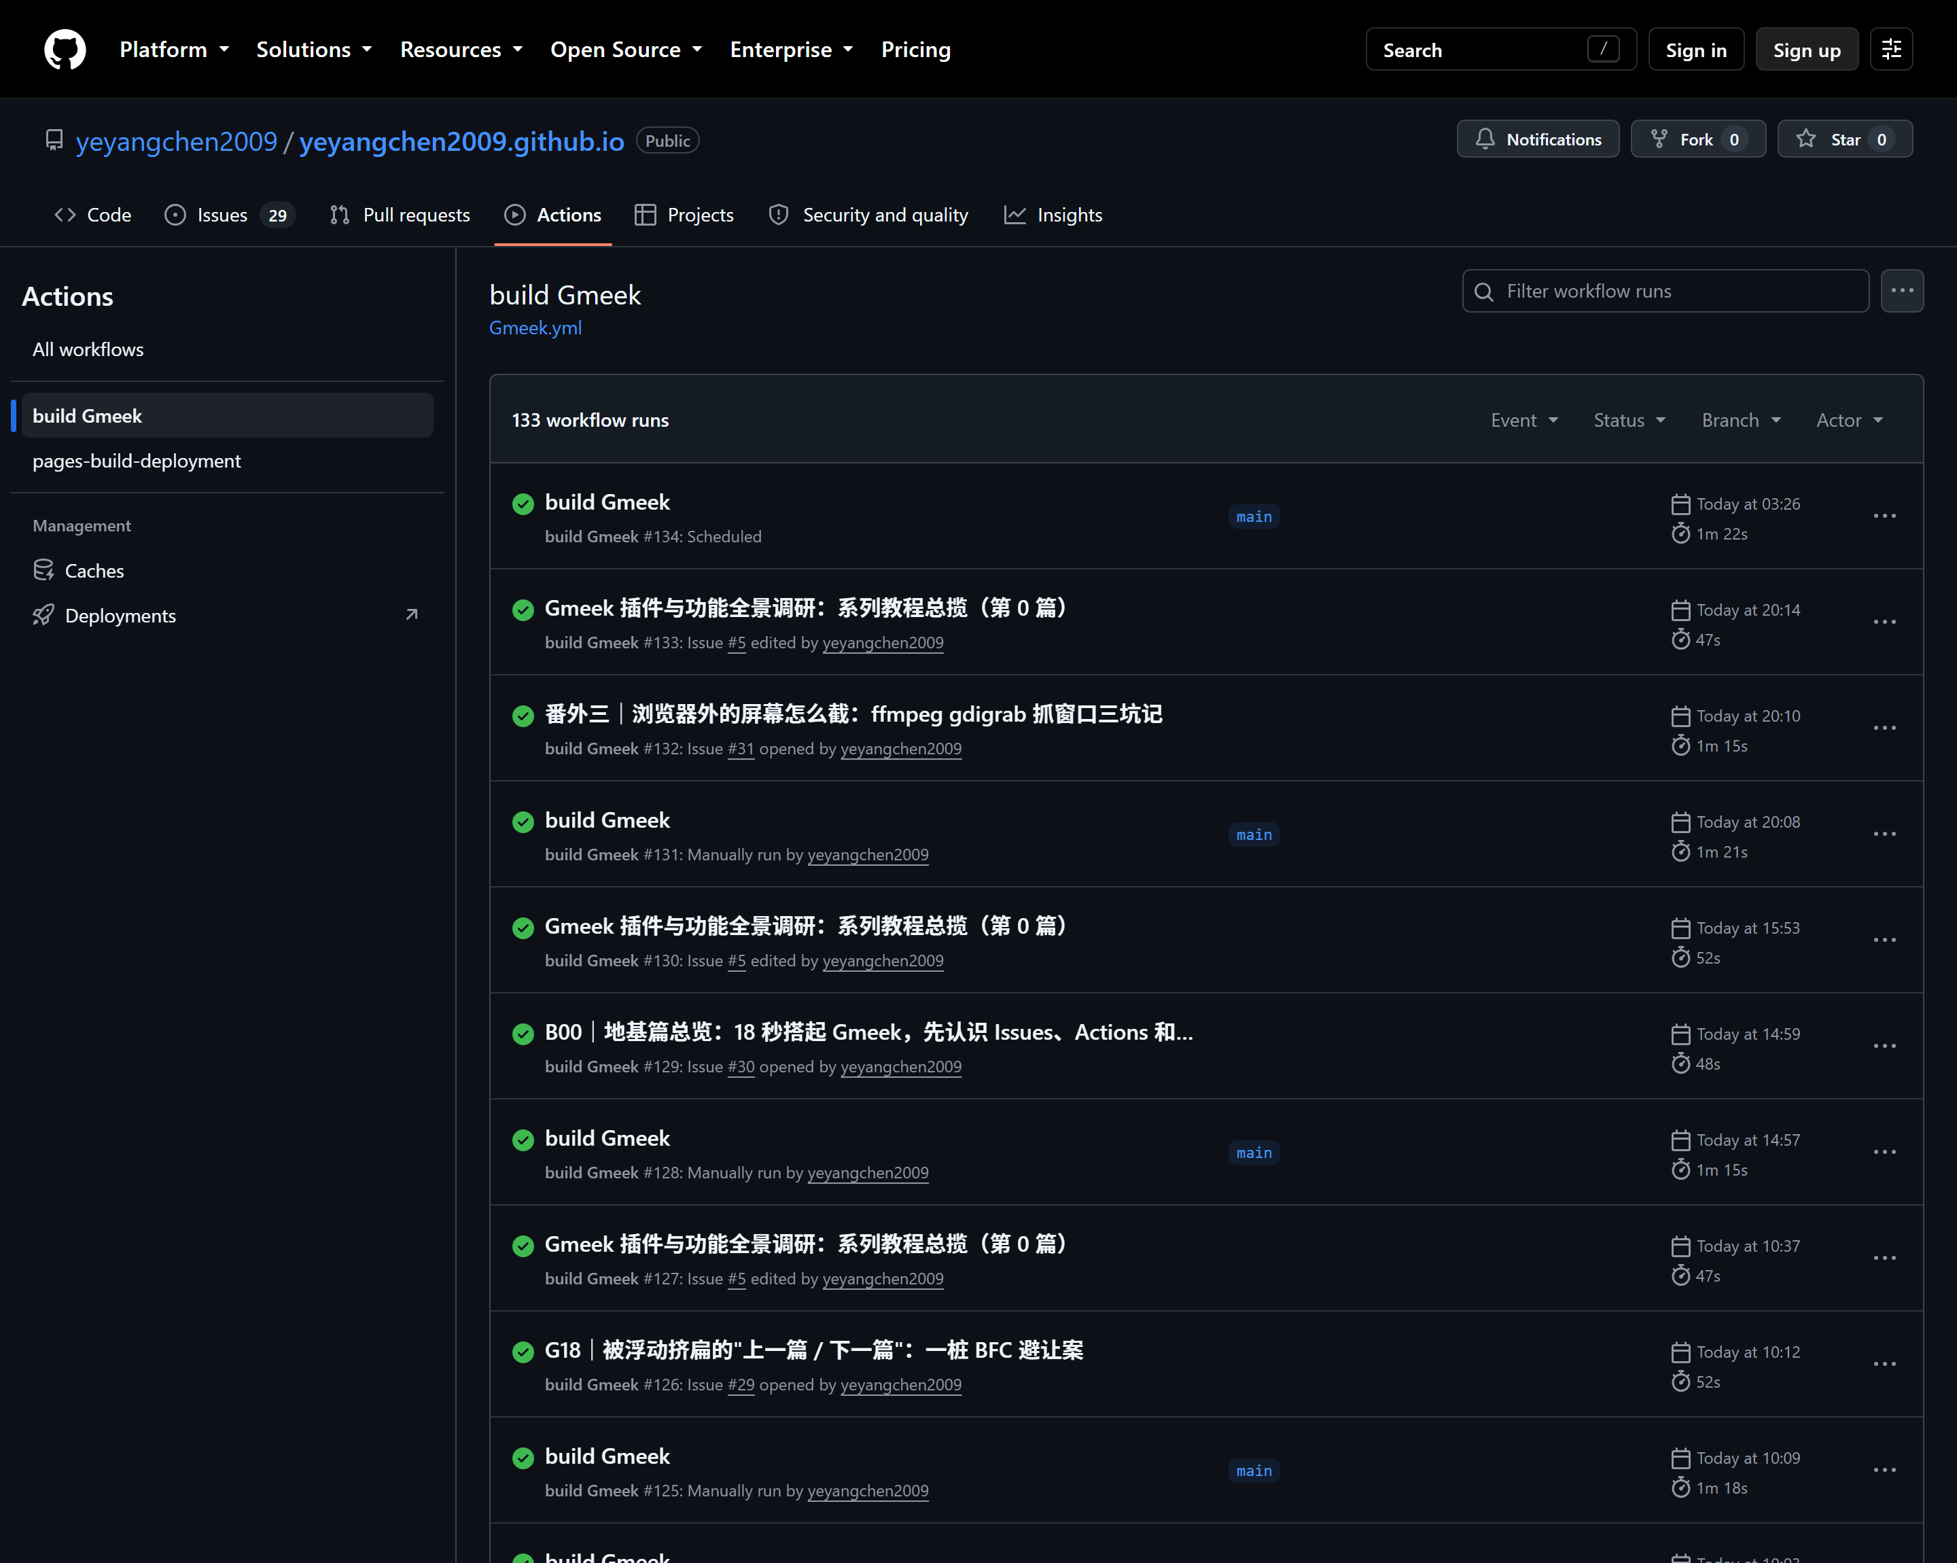Click the success check icon for run #134
Screen dimensions: 1957x1563
coord(523,504)
